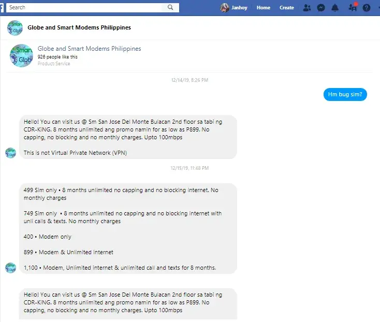380x322 pixels.
Task: Click Janhoy's profile picture in top bar
Action: click(225, 8)
